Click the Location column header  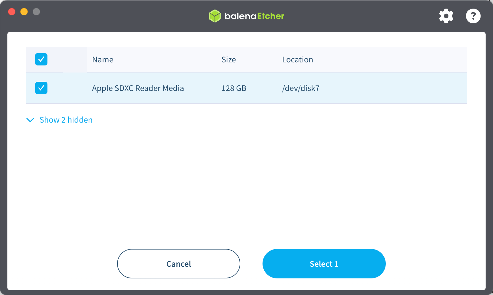click(298, 60)
